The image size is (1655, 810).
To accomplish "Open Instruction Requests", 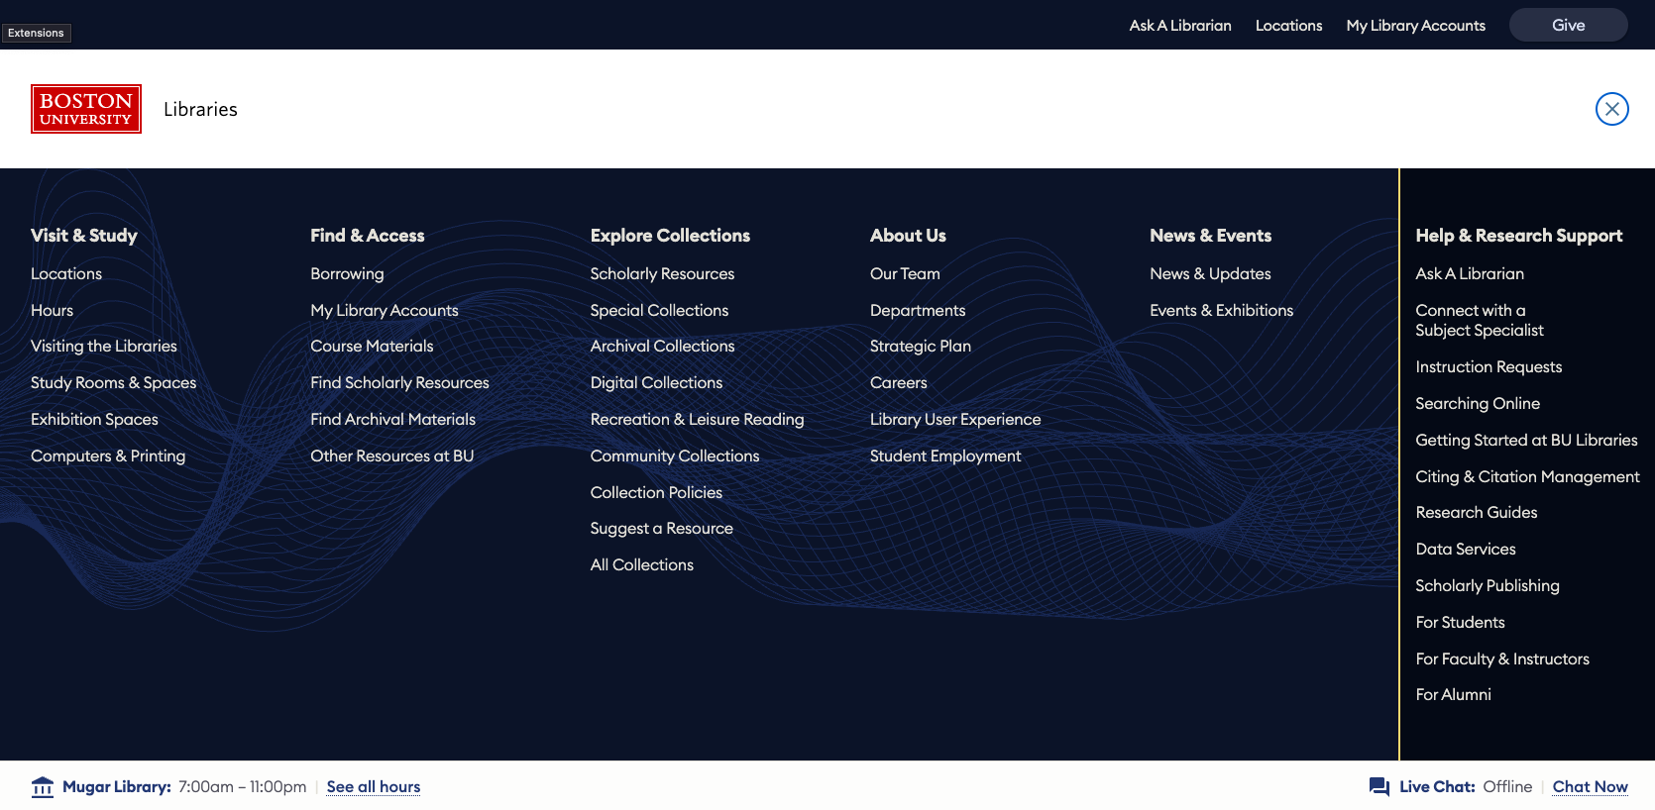I will pos(1489,366).
